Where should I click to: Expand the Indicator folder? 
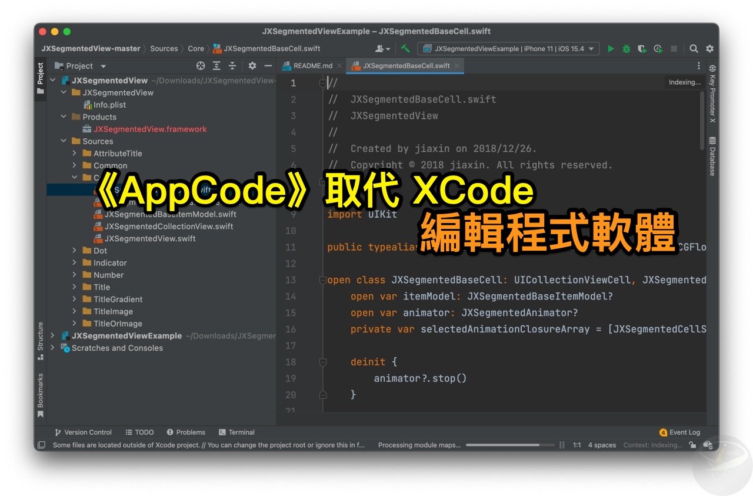74,262
